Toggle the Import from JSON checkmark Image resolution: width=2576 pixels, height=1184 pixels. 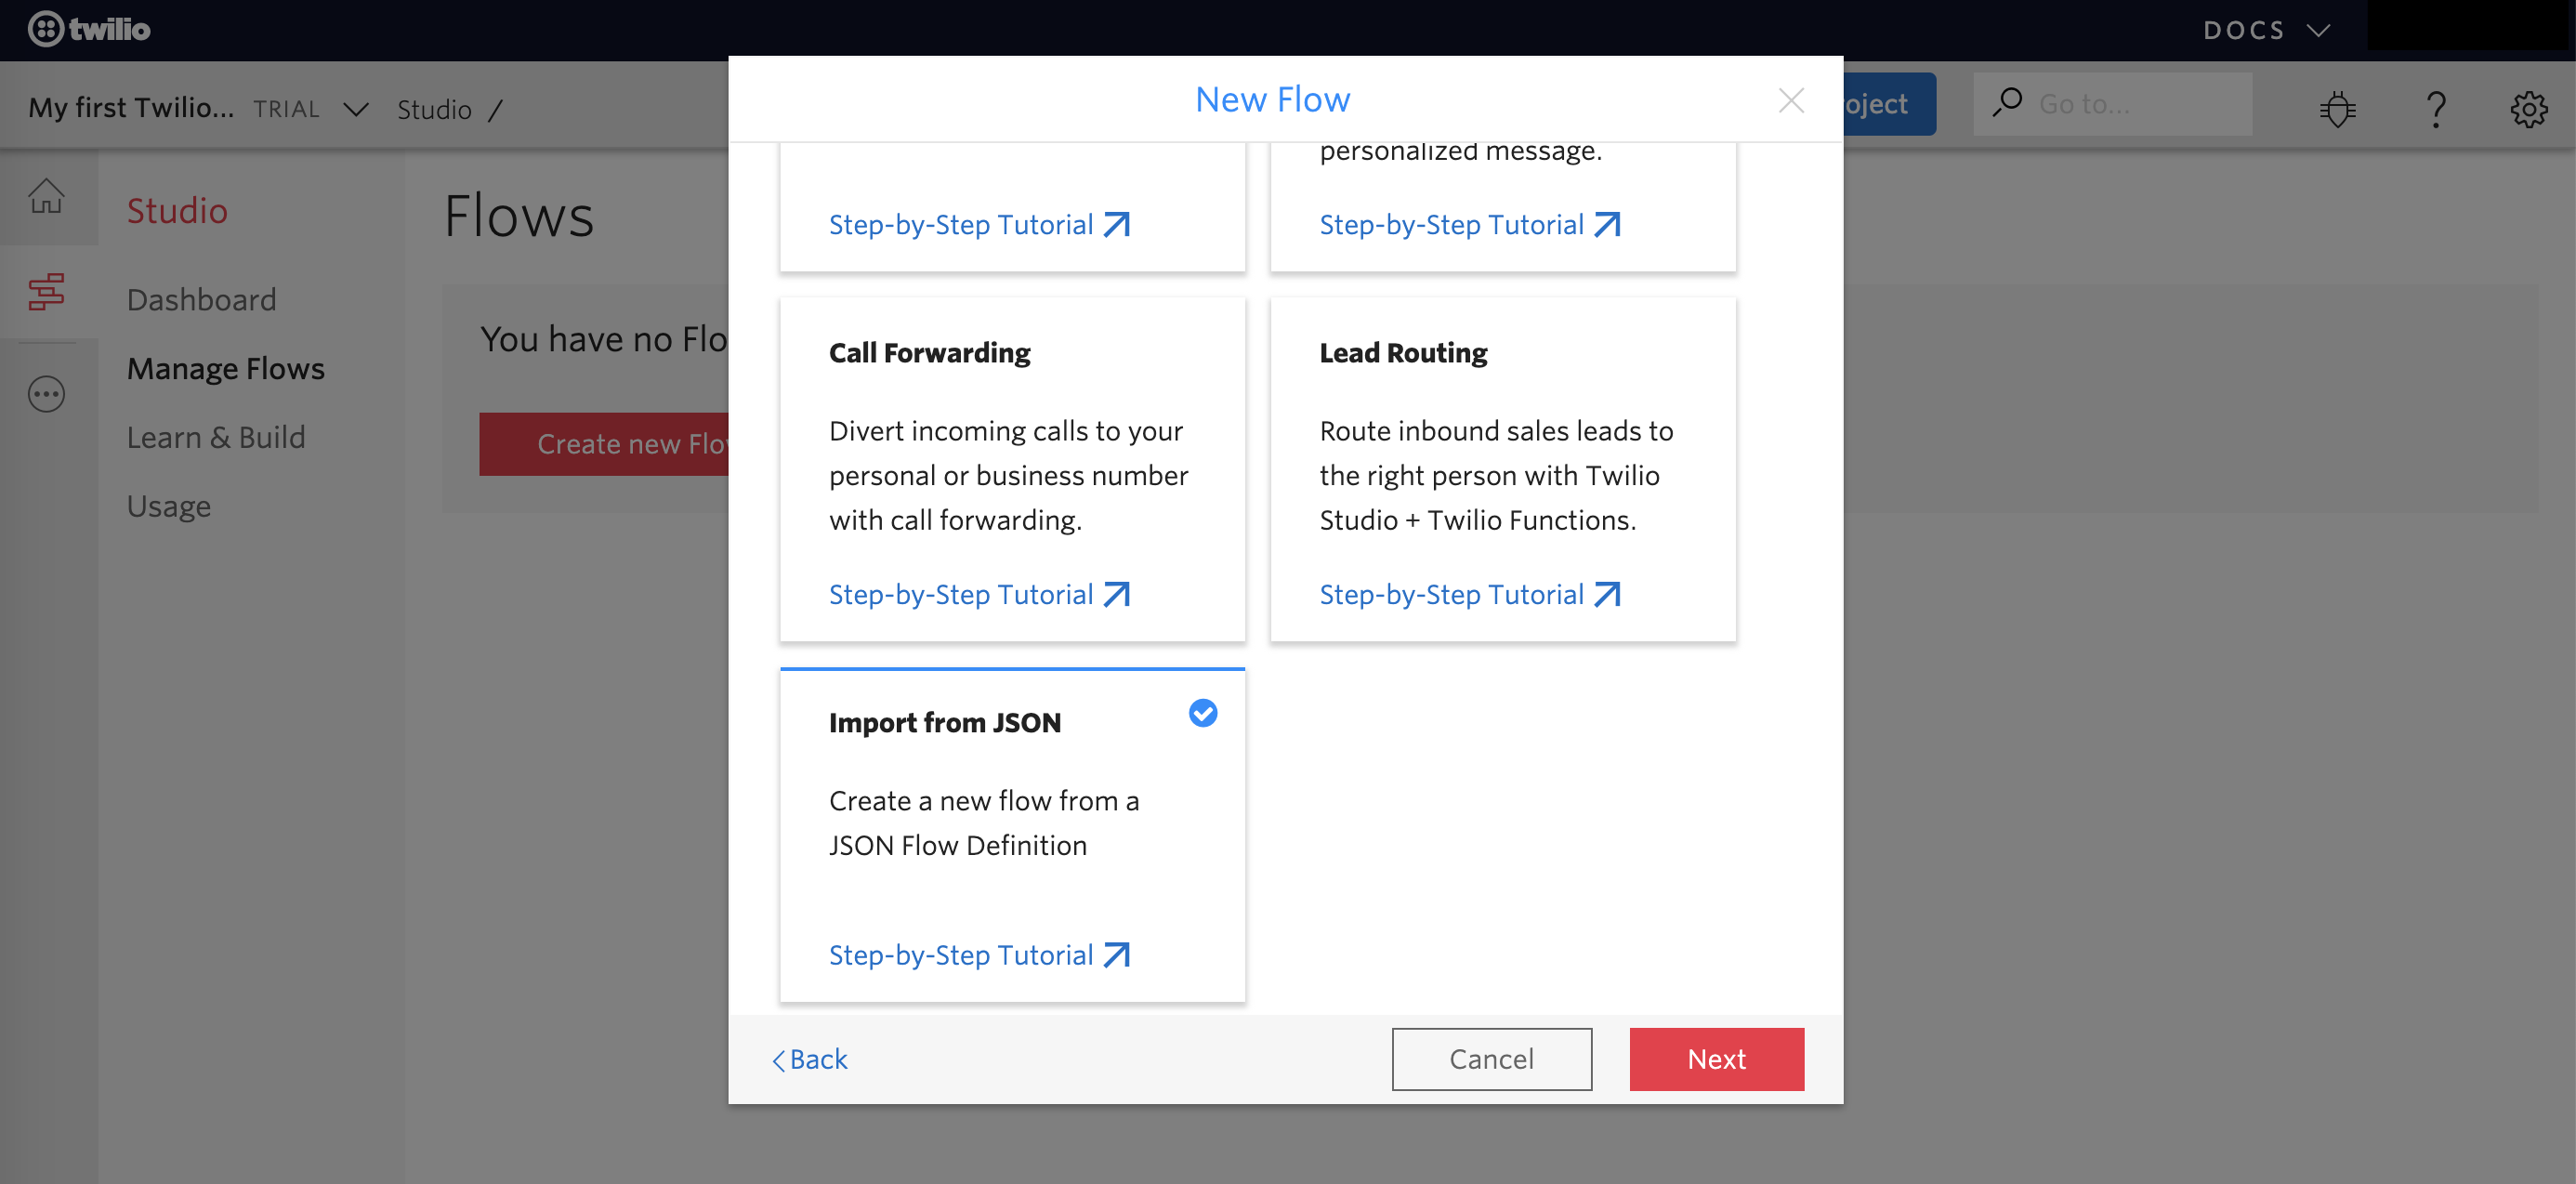click(x=1204, y=713)
